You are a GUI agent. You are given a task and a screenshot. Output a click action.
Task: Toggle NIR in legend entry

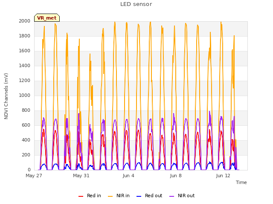tap(119, 195)
